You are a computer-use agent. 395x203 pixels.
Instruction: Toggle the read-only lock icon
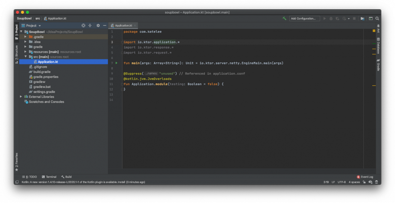(364, 182)
